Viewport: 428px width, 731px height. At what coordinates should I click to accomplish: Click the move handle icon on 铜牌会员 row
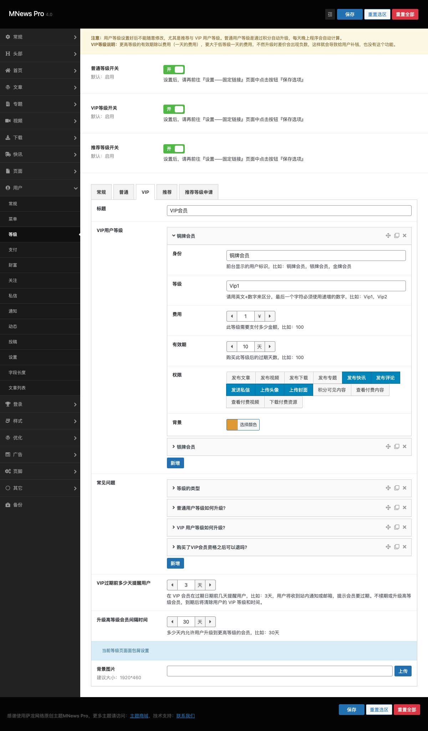click(x=388, y=236)
